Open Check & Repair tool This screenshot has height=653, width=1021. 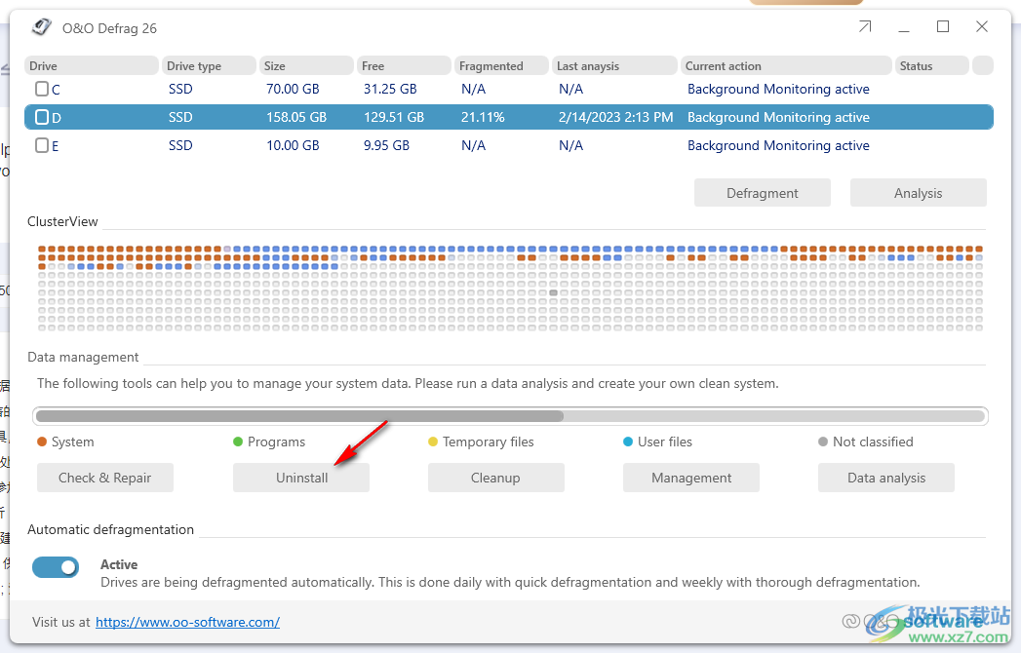[x=105, y=478]
